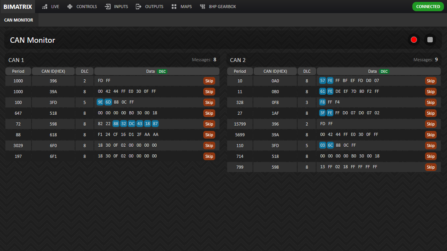Open the 8HP Gearbox icon
The image size is (447, 251).
click(x=203, y=7)
